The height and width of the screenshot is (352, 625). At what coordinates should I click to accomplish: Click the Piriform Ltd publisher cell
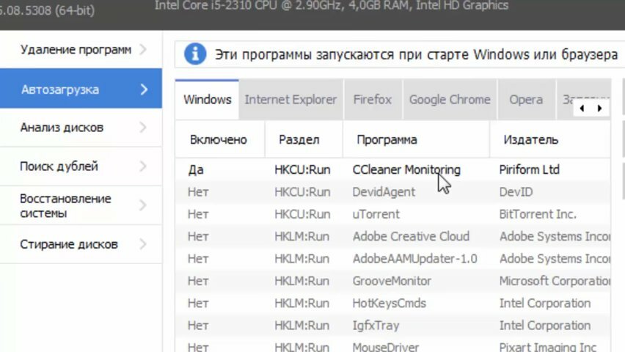click(530, 169)
